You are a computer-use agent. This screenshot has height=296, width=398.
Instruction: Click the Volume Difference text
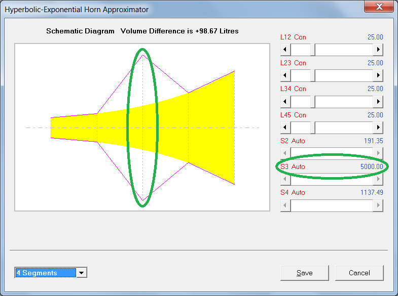(x=179, y=31)
